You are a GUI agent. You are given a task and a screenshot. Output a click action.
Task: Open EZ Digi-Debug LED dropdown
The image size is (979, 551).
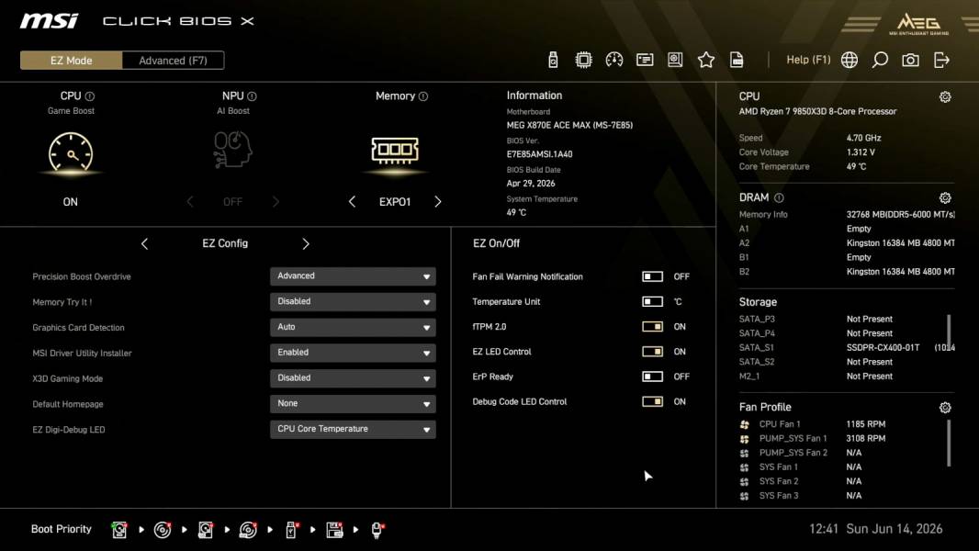tap(353, 429)
